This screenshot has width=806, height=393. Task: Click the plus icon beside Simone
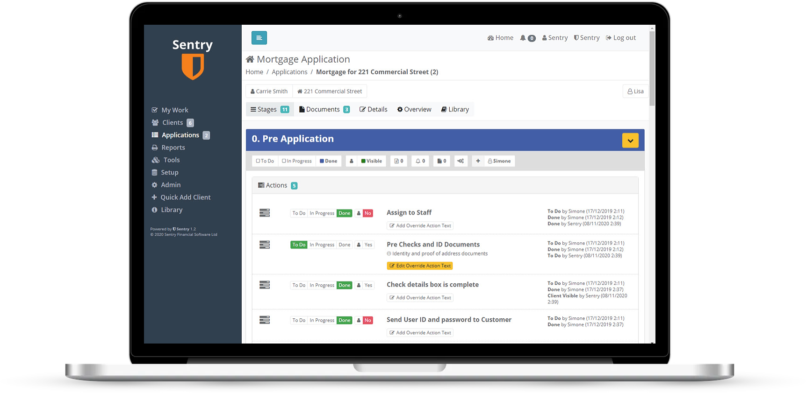478,161
